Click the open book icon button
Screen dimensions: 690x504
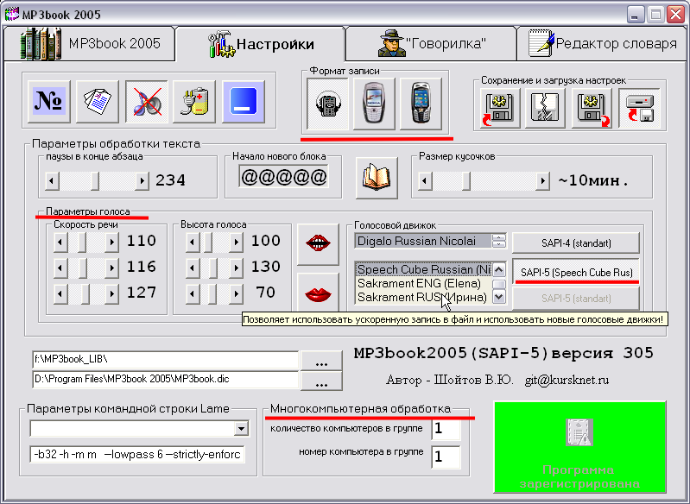coord(377,178)
